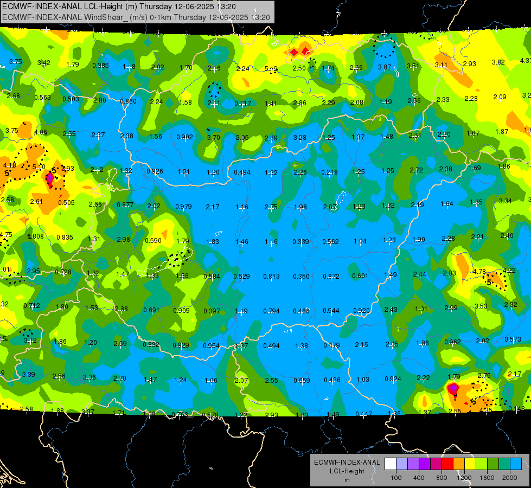The width and height of the screenshot is (531, 488).
Task: Click the wind shear value 0.902
Action: coord(184,137)
